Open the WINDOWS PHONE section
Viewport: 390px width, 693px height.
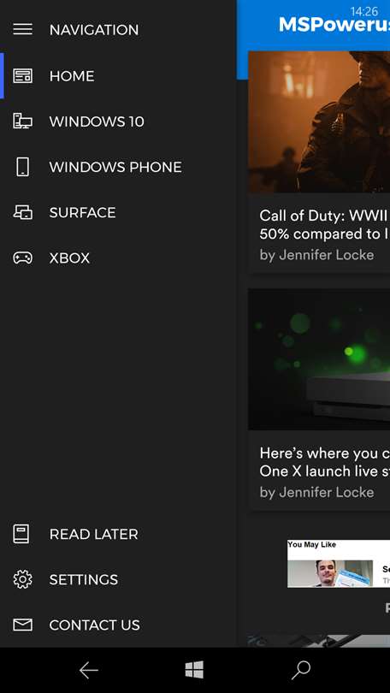(x=115, y=167)
